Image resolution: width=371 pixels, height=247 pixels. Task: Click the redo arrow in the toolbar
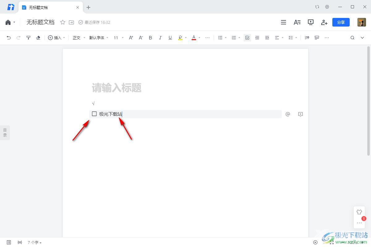coord(19,38)
